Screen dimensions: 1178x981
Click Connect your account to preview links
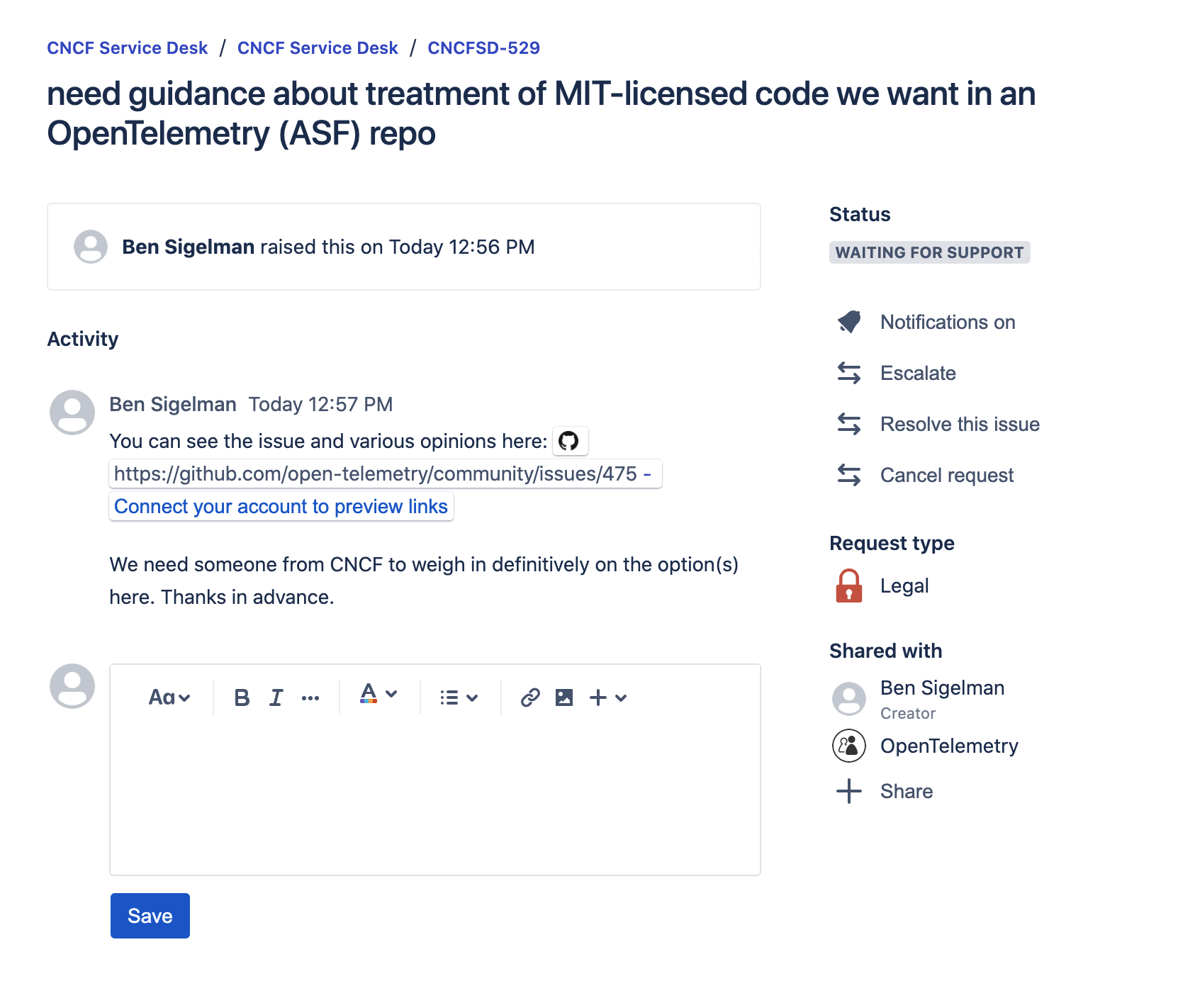click(x=281, y=507)
